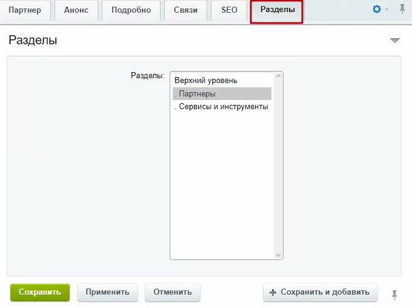Click the Сохранить и добавить button

point(321,292)
